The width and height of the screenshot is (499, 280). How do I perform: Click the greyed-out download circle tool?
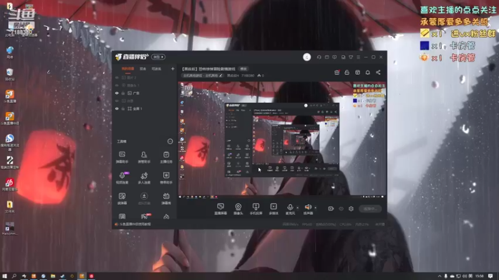[144, 198]
